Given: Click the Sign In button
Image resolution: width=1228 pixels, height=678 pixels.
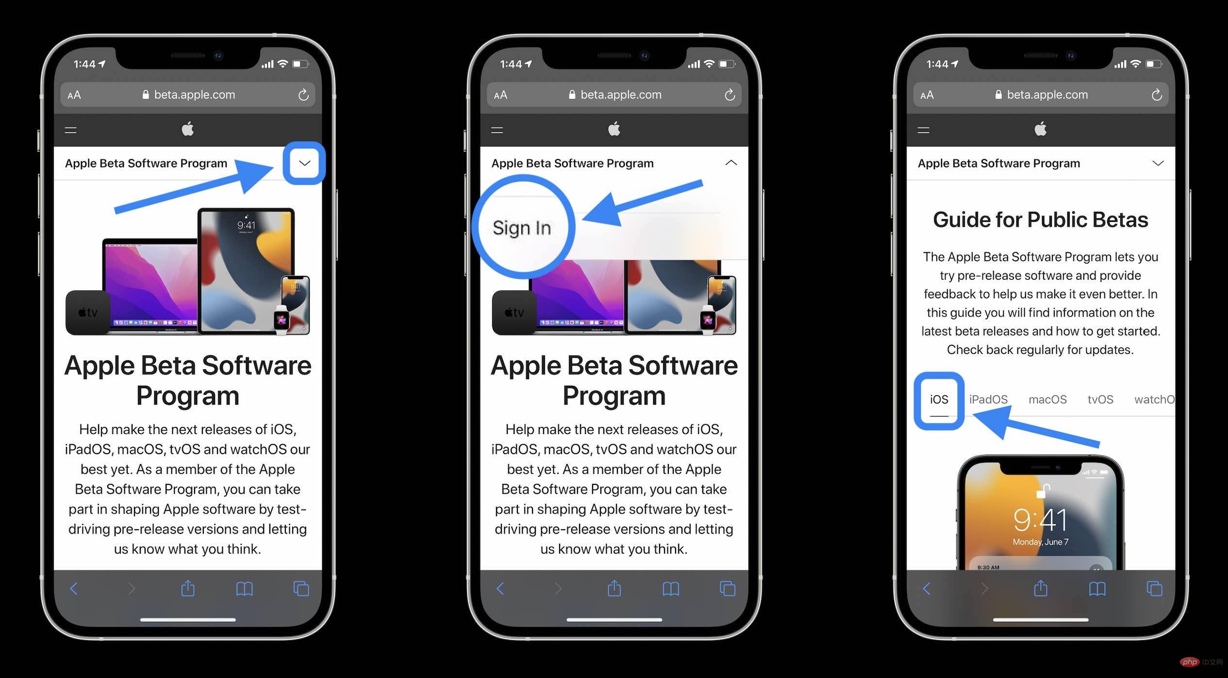Looking at the screenshot, I should [x=519, y=226].
